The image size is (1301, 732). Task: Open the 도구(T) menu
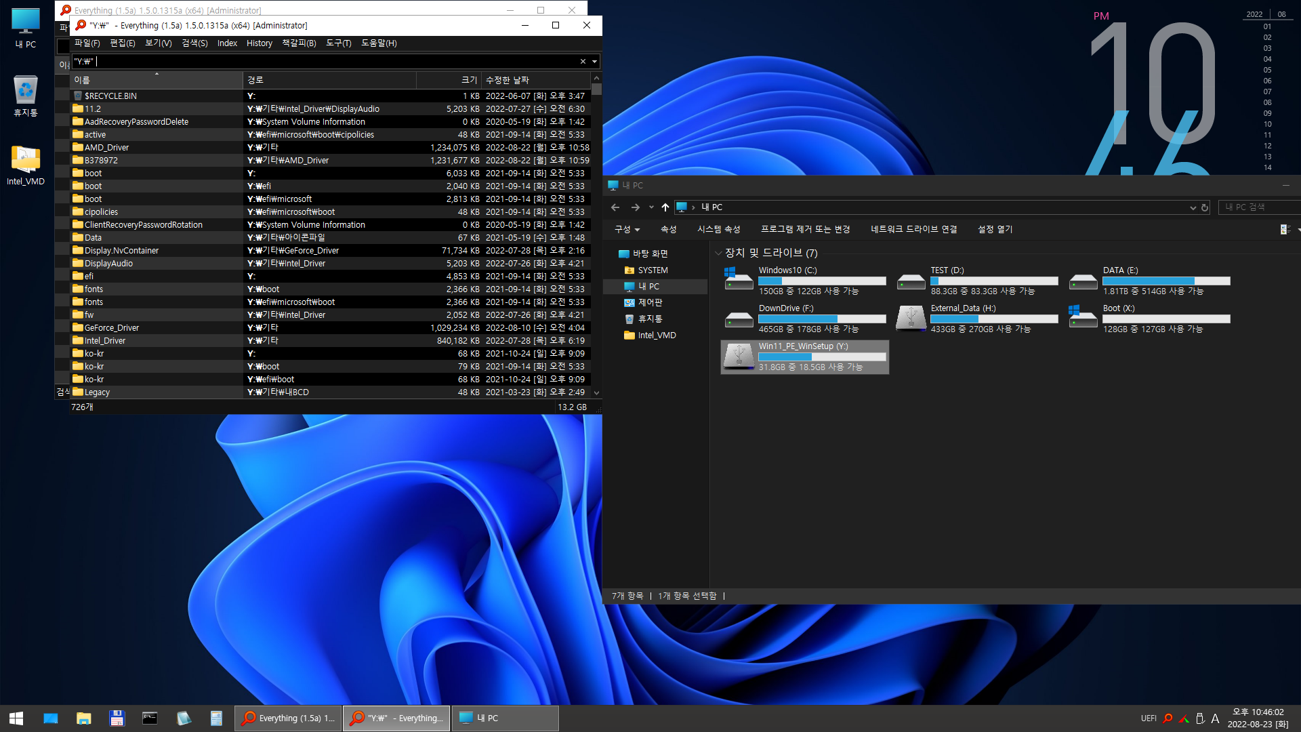(339, 43)
